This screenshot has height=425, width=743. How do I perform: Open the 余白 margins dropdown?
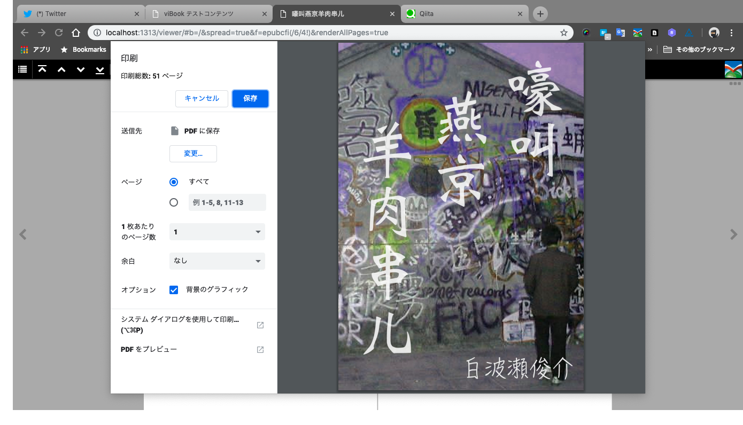216,261
